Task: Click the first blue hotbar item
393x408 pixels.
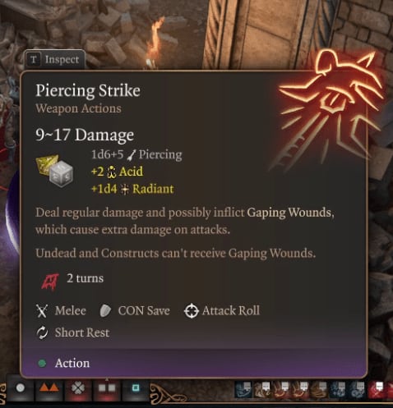Action: (x=243, y=389)
